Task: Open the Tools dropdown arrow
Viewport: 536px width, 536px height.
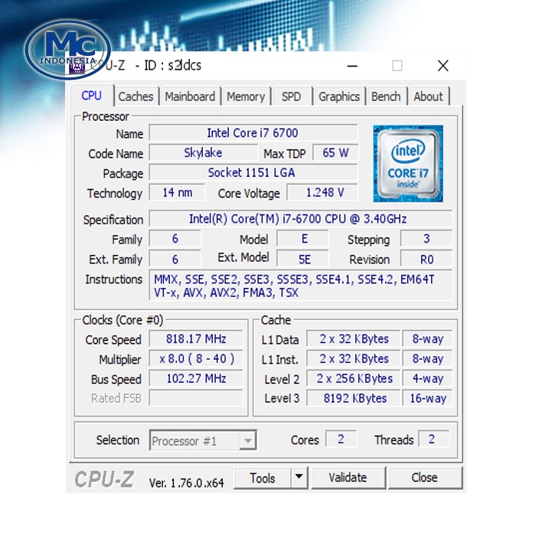Action: click(x=299, y=478)
